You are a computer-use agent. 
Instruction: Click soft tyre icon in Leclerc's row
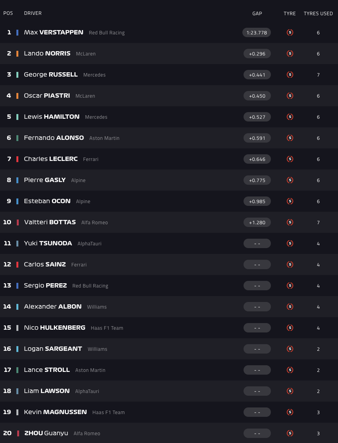pyautogui.click(x=290, y=159)
